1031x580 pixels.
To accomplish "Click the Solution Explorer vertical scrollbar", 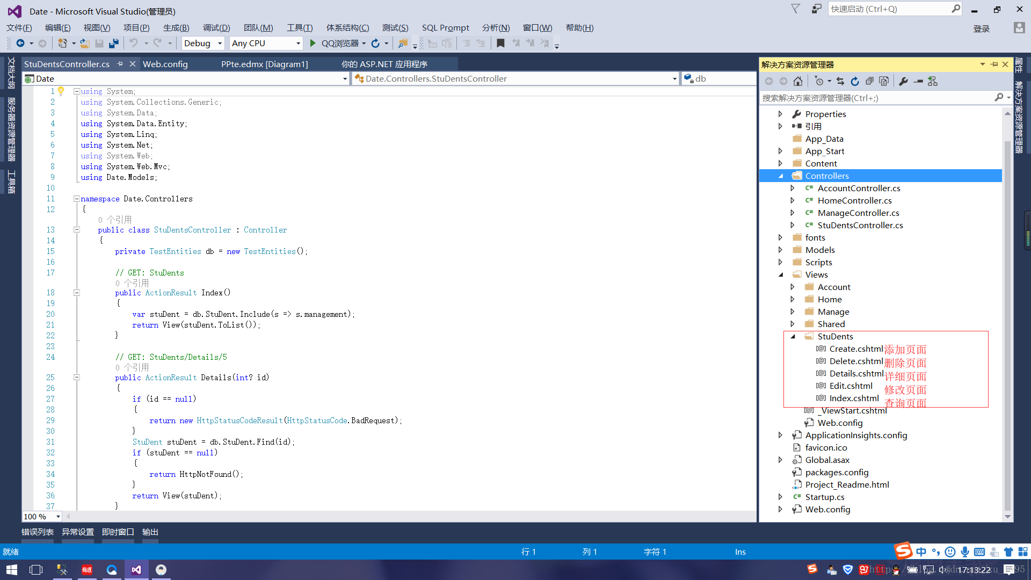I will point(1007,322).
